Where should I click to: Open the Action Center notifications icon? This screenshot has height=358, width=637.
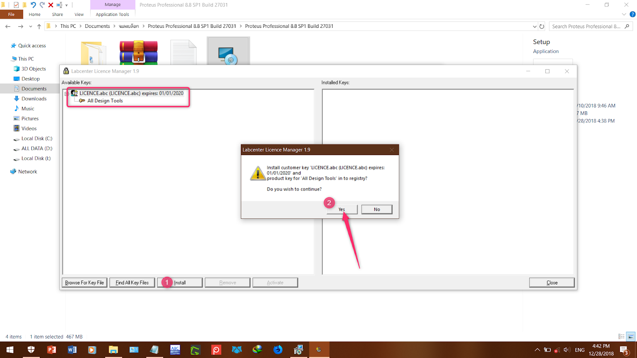pyautogui.click(x=624, y=350)
